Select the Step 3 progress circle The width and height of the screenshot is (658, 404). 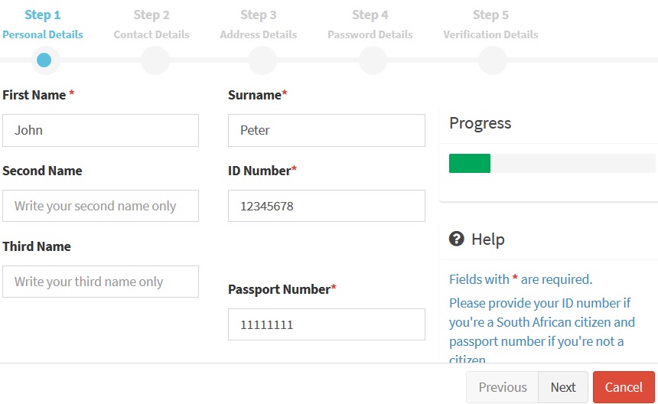(262, 60)
